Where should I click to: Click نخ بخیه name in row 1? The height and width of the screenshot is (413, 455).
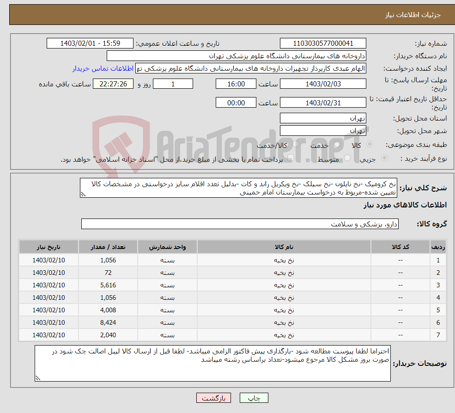pos(284,261)
